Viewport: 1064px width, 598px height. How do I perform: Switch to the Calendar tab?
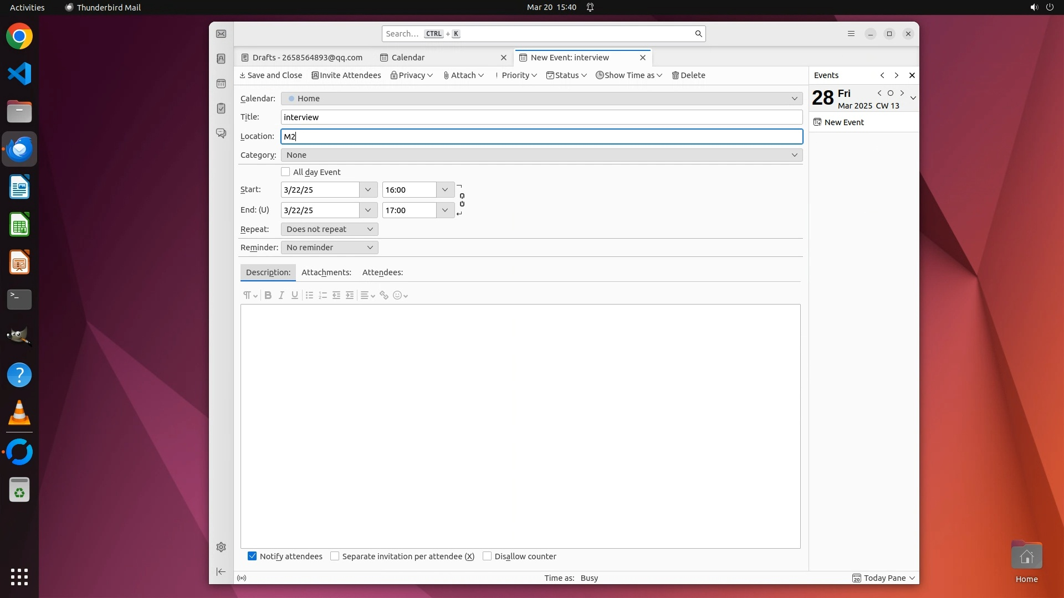coord(408,58)
